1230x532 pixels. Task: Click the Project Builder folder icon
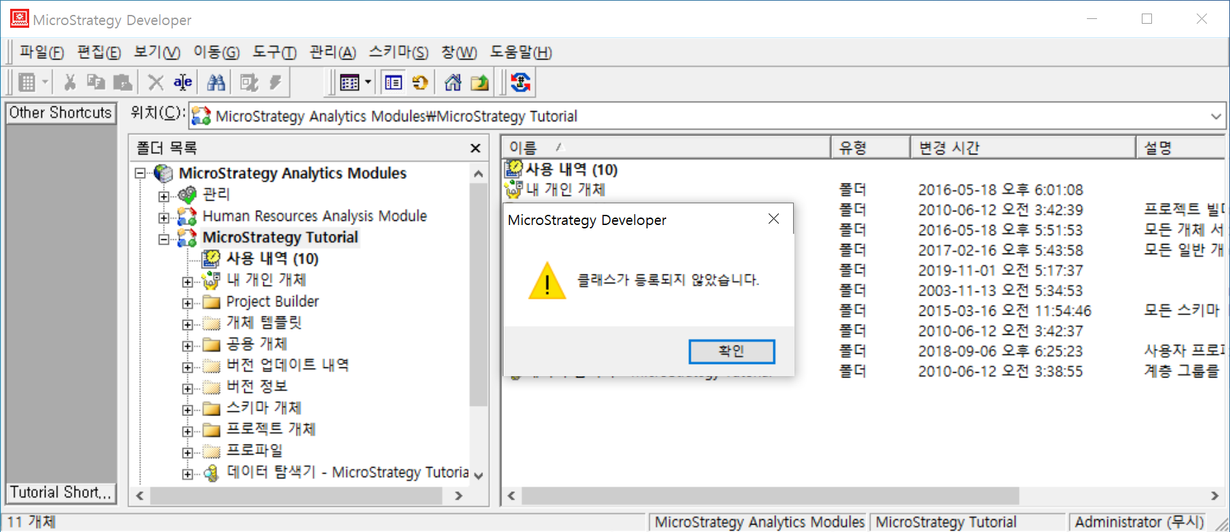(212, 302)
